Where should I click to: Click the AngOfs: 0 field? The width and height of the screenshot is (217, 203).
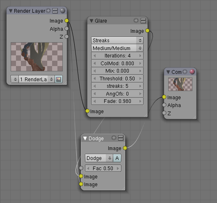[x=117, y=94]
